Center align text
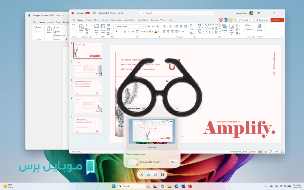Viewport: 304px width, 190px height. coord(168,32)
